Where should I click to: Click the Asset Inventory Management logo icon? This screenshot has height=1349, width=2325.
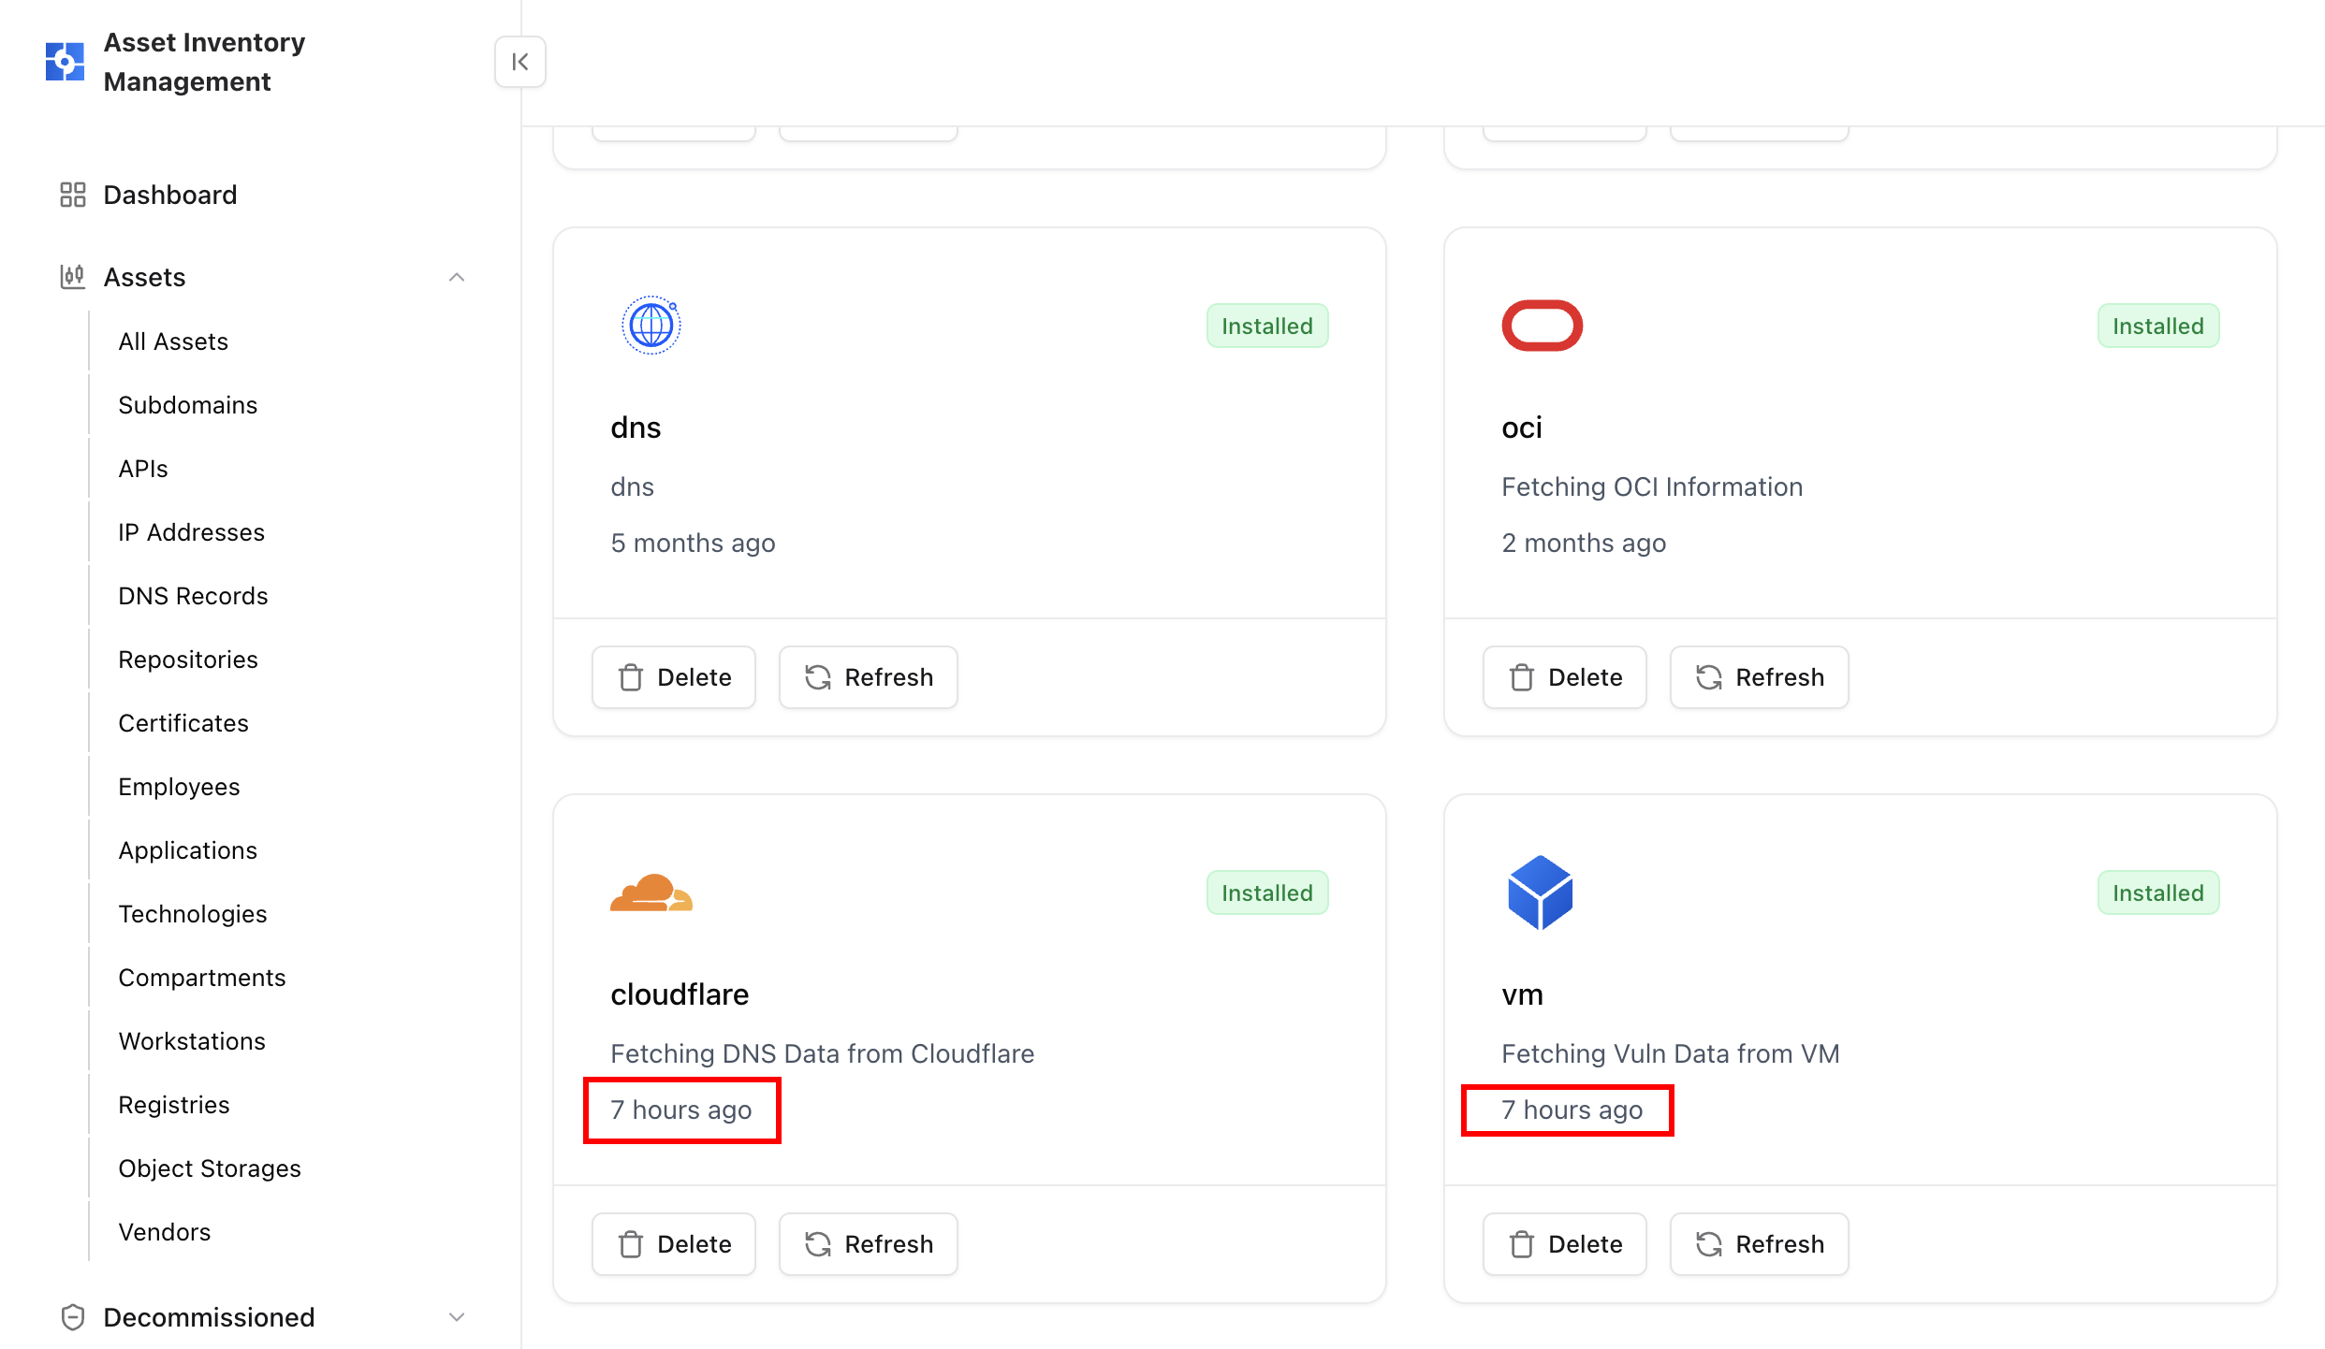coord(65,62)
